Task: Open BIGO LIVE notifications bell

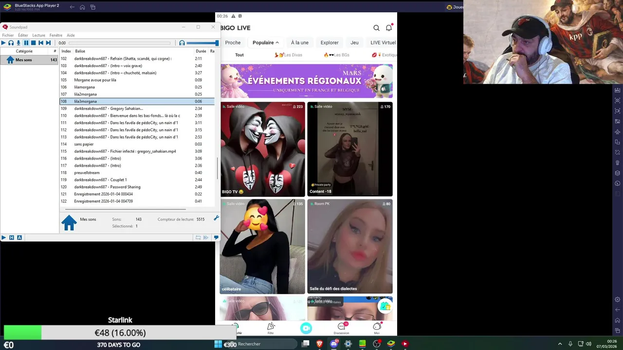Action: click(389, 28)
